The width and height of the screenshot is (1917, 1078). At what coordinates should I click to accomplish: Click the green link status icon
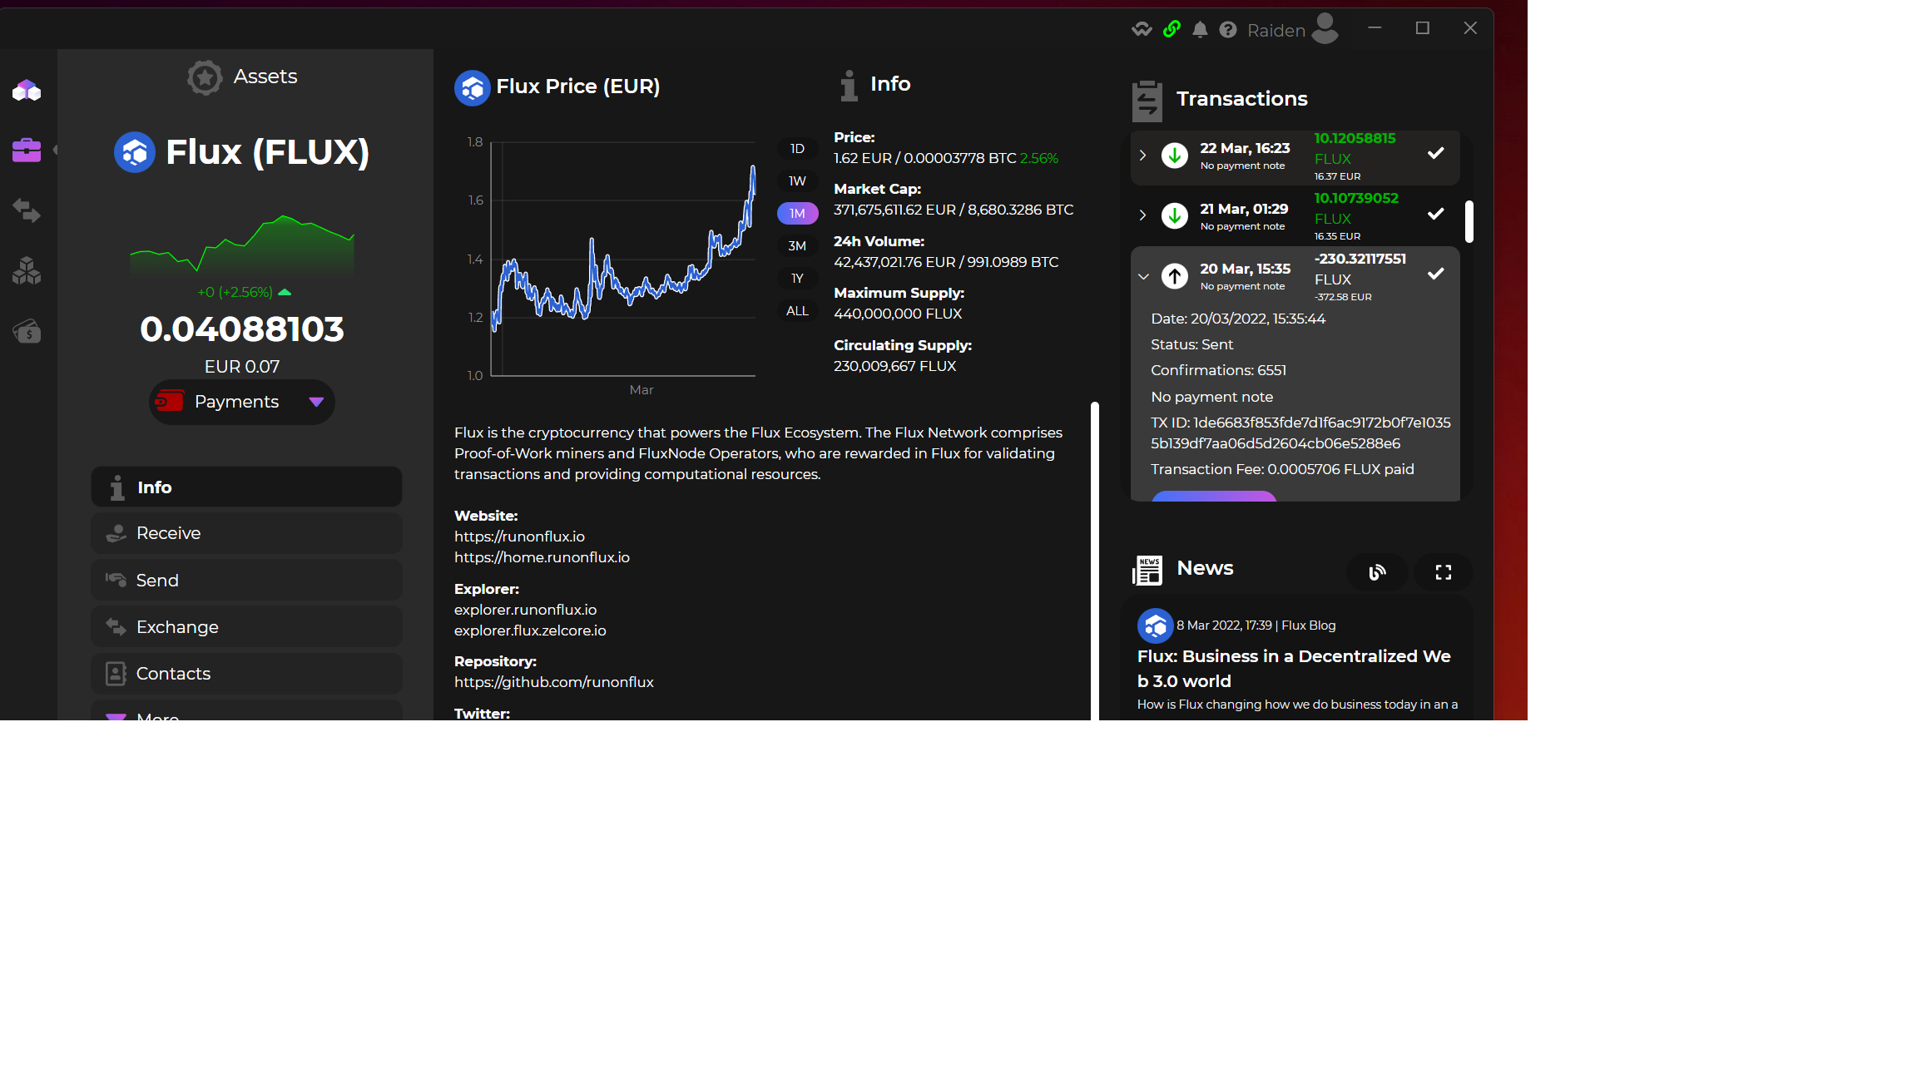pyautogui.click(x=1171, y=30)
